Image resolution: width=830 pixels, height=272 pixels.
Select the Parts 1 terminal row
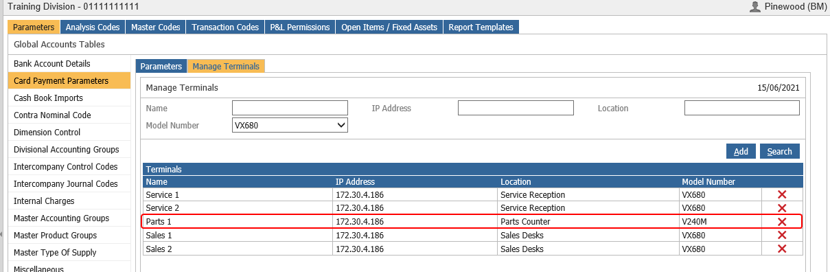[x=472, y=221]
